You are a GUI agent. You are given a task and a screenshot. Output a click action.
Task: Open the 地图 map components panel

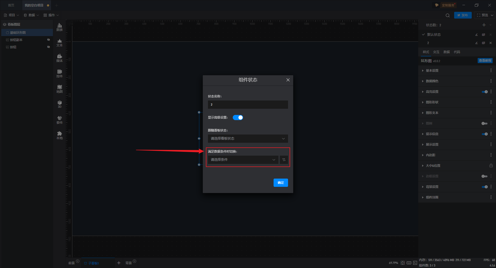[59, 89]
